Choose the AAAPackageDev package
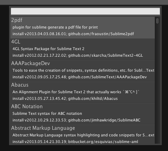 pos(82,71)
